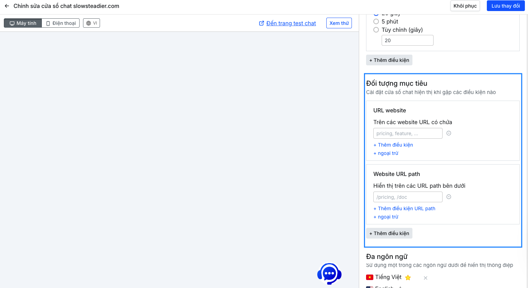This screenshot has height=288, width=528.
Task: Save with the Lưu thay đổi button
Action: pos(506,6)
